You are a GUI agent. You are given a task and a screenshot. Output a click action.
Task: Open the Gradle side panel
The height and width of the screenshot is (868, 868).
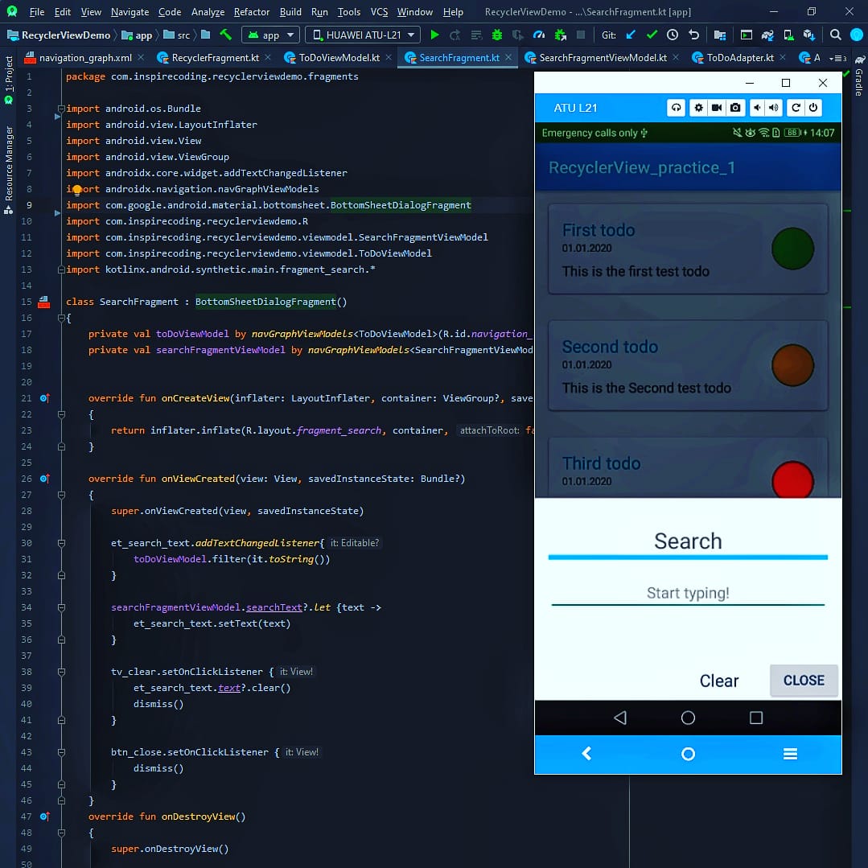[859, 76]
